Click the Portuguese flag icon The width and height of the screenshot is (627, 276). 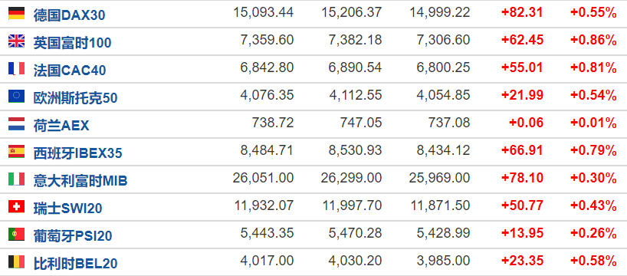tap(16, 234)
